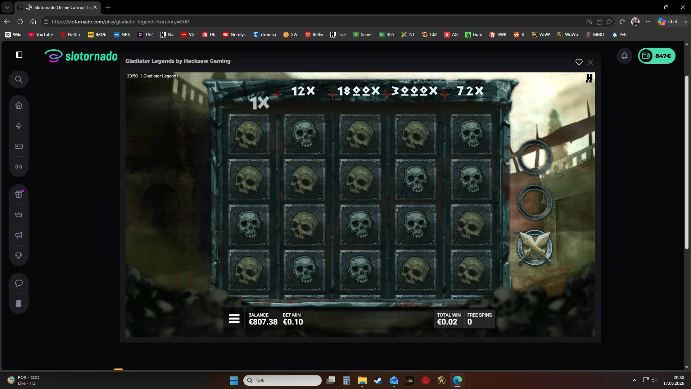This screenshot has width=691, height=389.
Task: Open the Pets bookmark
Action: (x=620, y=35)
